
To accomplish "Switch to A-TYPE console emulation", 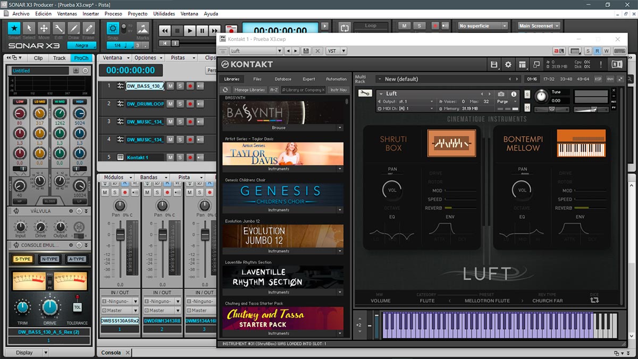I will (77, 259).
